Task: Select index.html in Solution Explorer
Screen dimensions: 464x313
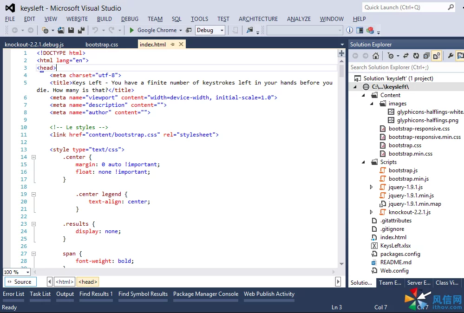Action: pos(393,237)
